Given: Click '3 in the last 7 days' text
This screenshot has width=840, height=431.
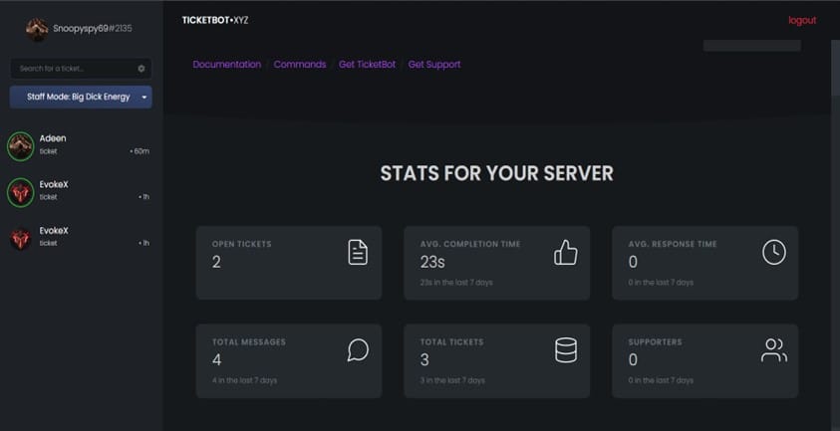Looking at the screenshot, I should 452,380.
